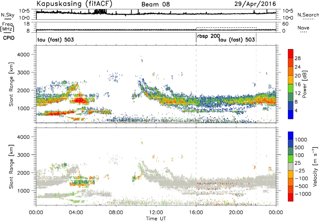Click the velocity panel 'Slant Range [km]' label
The image size is (319, 221).
click(11, 166)
